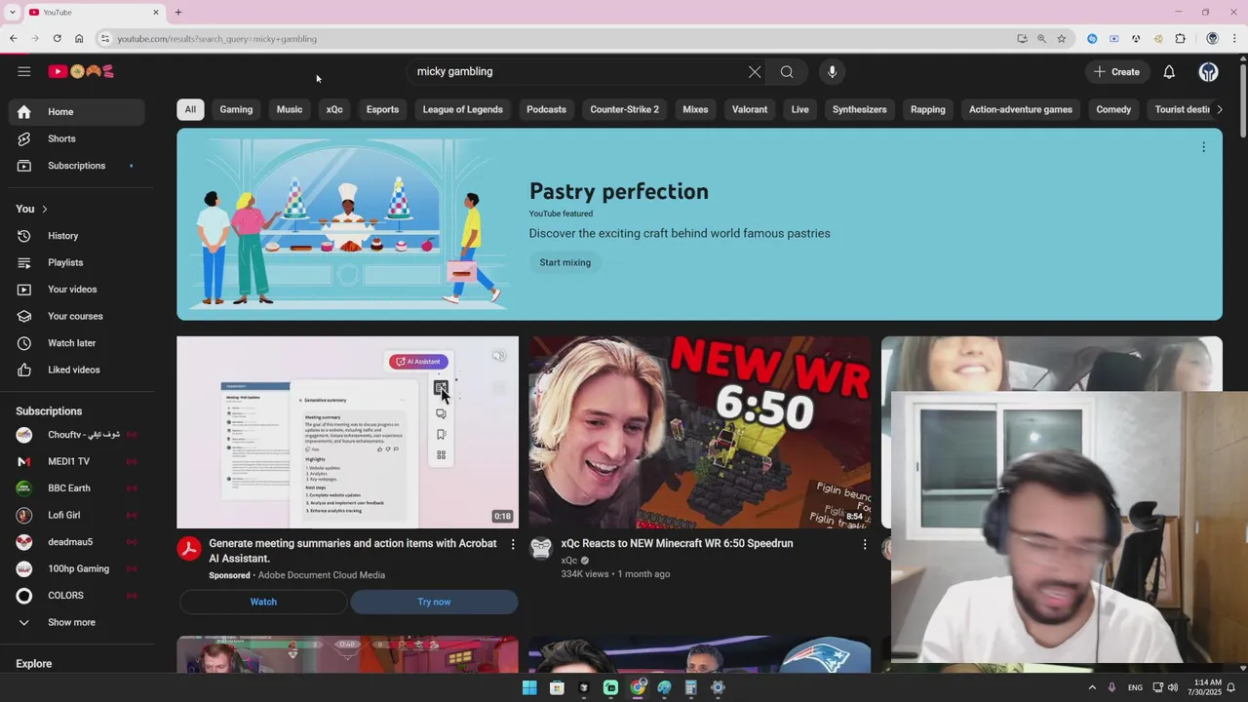Open History in sidebar
Screen dimensions: 1248x702
pos(77,236)
